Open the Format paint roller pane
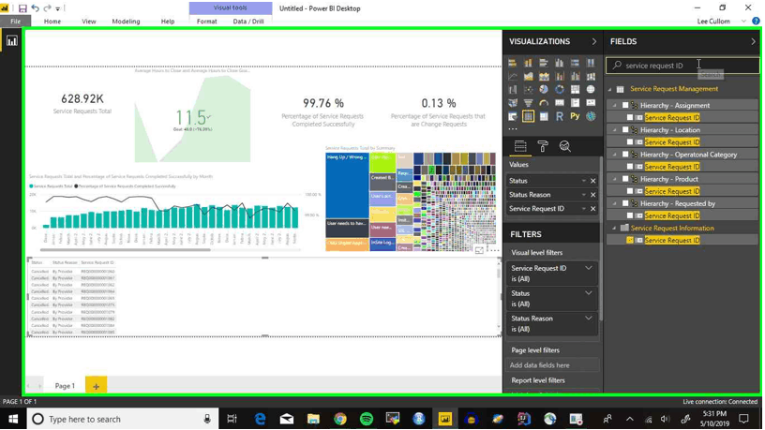Image resolution: width=765 pixels, height=430 pixels. tap(543, 146)
